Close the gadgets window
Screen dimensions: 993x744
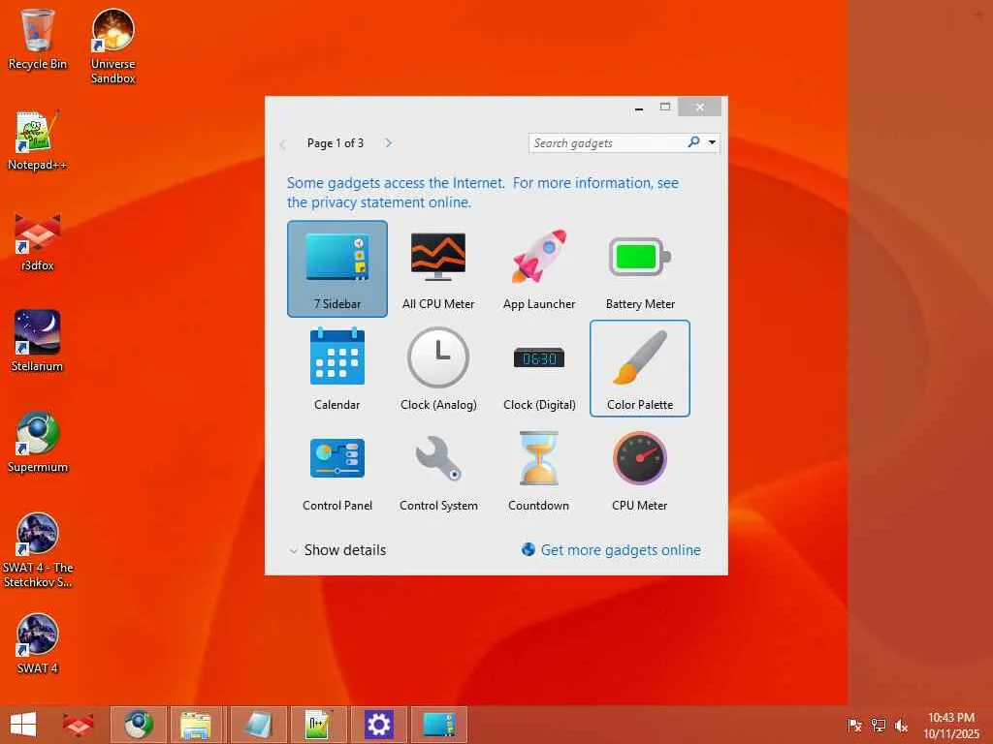click(700, 107)
